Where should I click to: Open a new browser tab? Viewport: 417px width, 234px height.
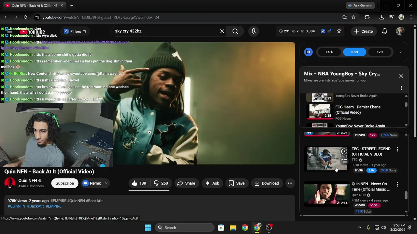pyautogui.click(x=72, y=6)
